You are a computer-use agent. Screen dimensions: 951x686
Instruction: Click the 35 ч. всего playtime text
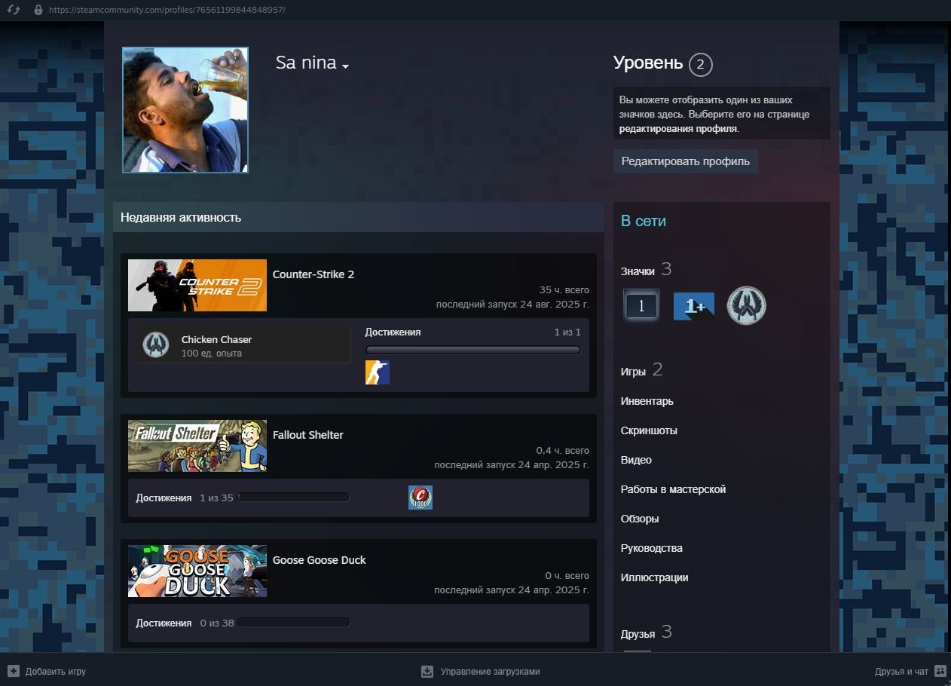click(564, 290)
